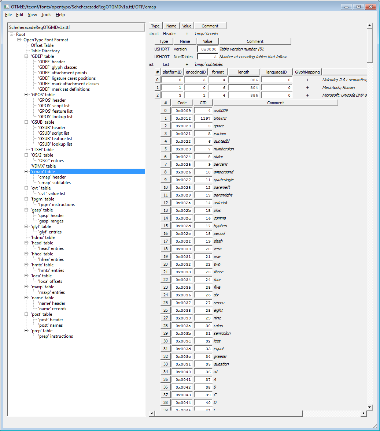
Task: Expand the GlyphMapping plus for Macintosh Roman row
Action: click(x=307, y=88)
